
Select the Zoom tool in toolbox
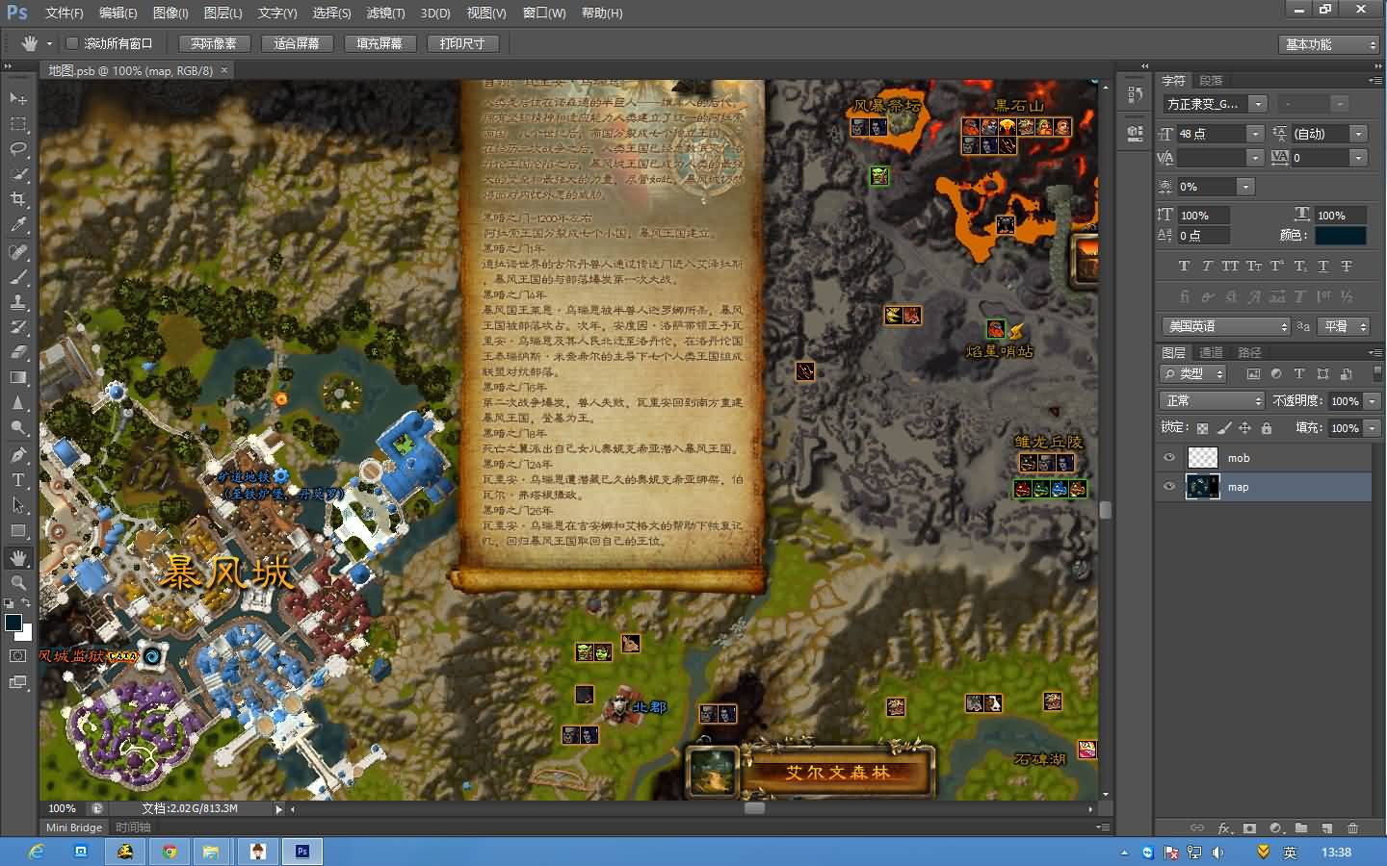(x=18, y=583)
